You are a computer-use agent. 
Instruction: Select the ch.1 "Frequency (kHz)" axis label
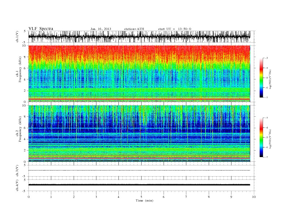(20, 69)
